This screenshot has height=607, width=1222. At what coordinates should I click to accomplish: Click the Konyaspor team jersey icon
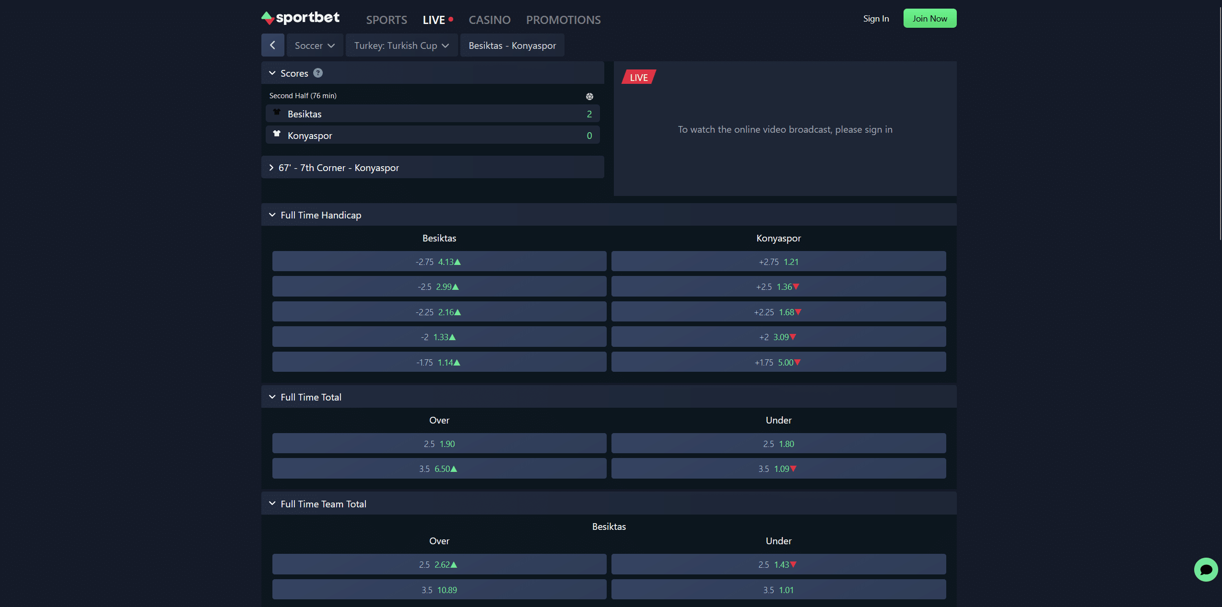(x=277, y=134)
